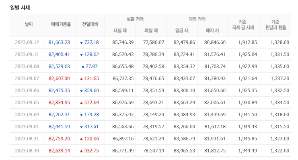Click base rate 82,759.20

tap(59, 139)
